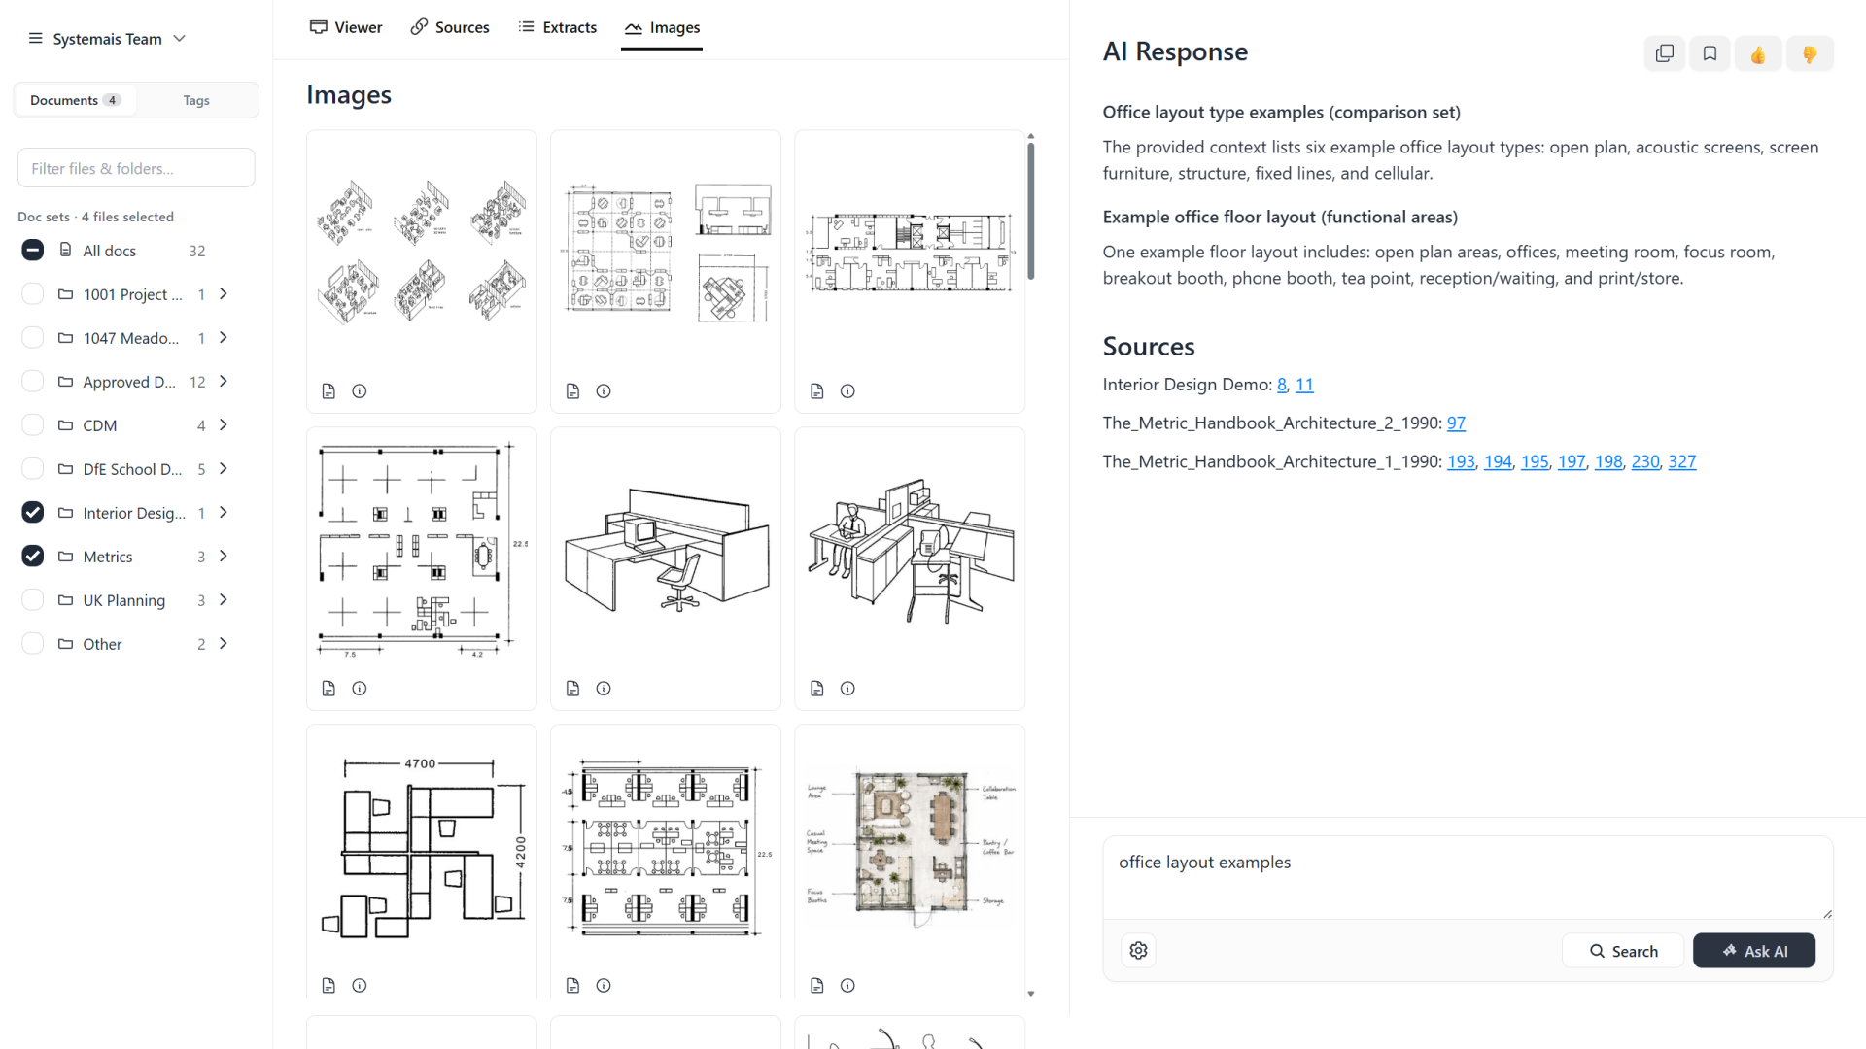Select the Images tab
The image size is (1866, 1049).
click(662, 27)
